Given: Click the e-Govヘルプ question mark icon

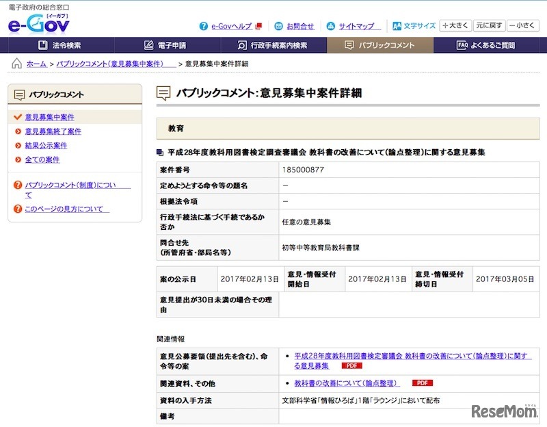Looking at the screenshot, I should click(203, 26).
